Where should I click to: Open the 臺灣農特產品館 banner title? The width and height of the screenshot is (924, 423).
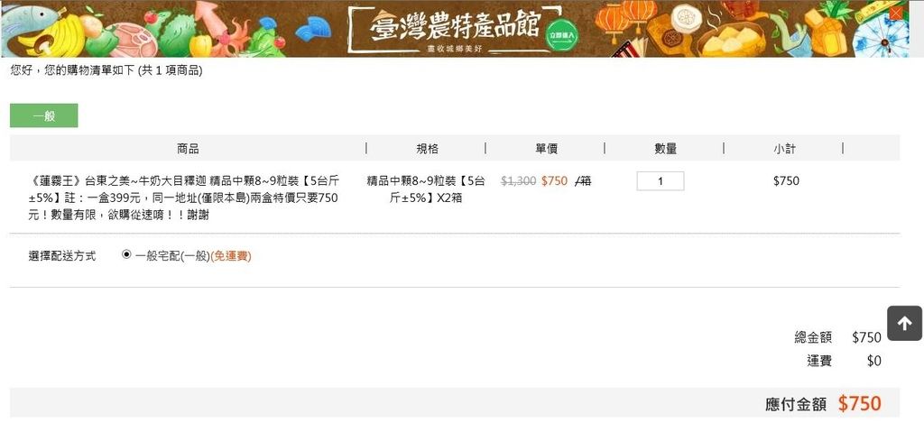click(x=455, y=24)
